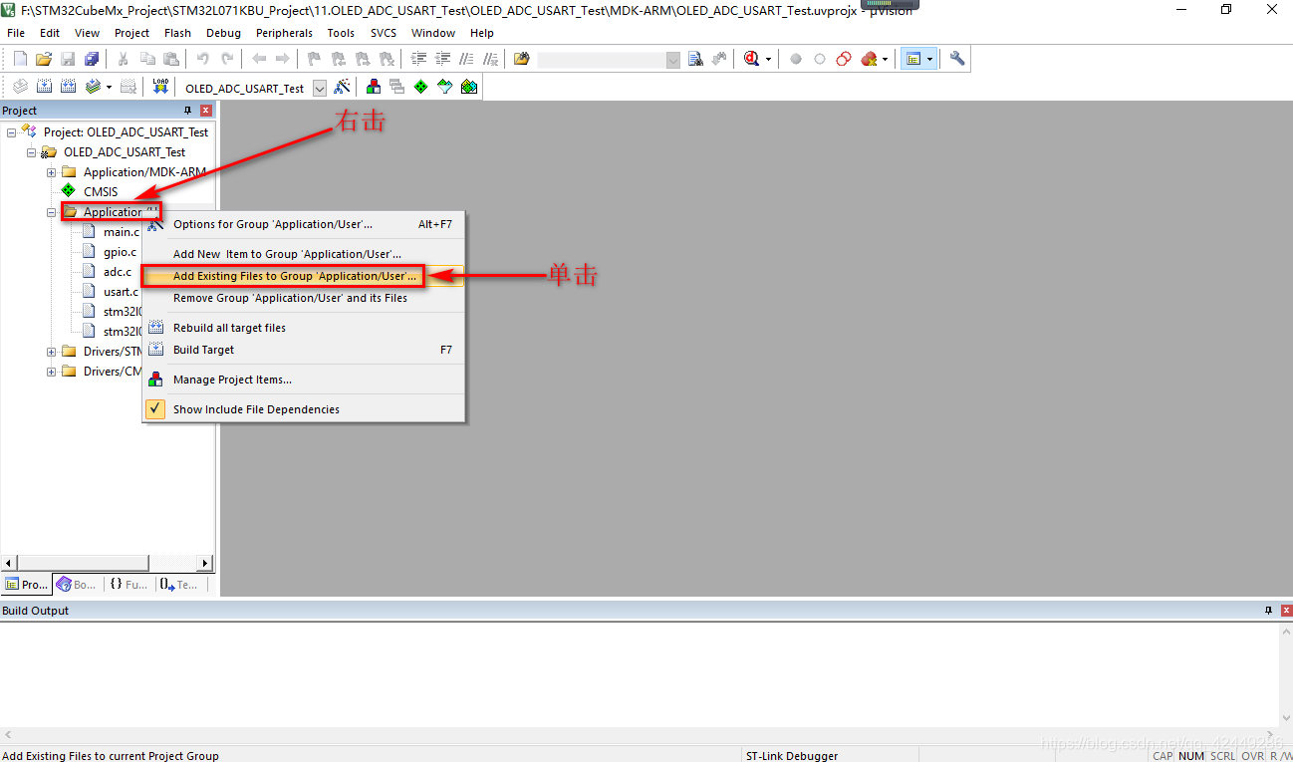Click the Indent selection icon
The image size is (1293, 762).
tap(418, 59)
